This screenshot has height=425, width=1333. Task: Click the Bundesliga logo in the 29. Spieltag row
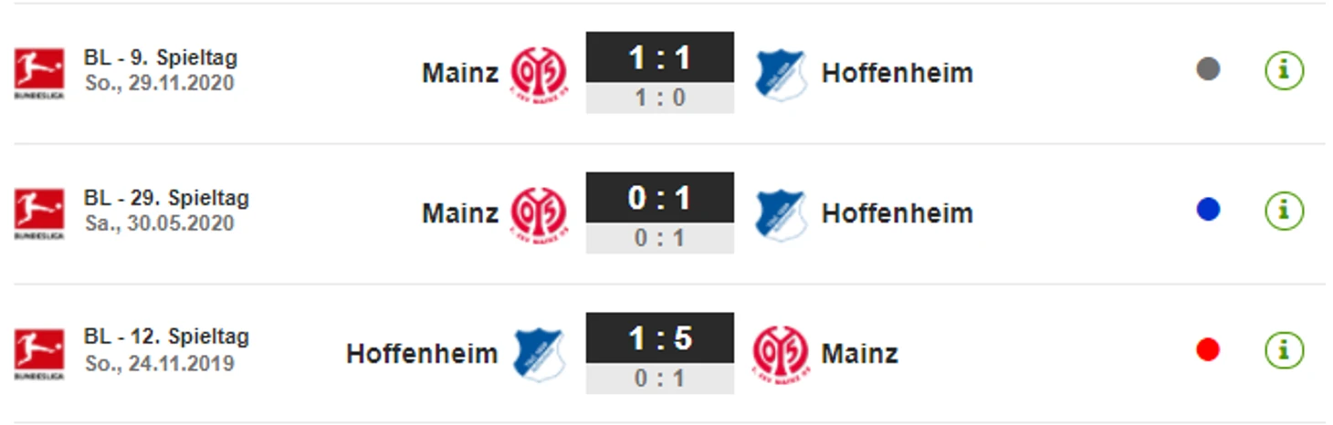pyautogui.click(x=39, y=213)
